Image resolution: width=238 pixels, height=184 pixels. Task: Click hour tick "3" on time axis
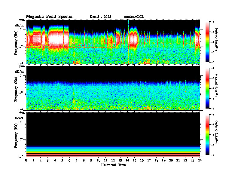48,160
